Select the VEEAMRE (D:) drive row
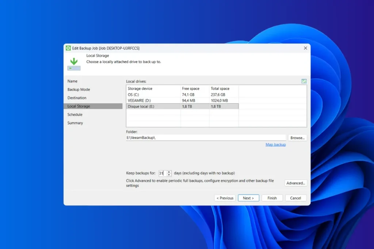 tap(153, 101)
